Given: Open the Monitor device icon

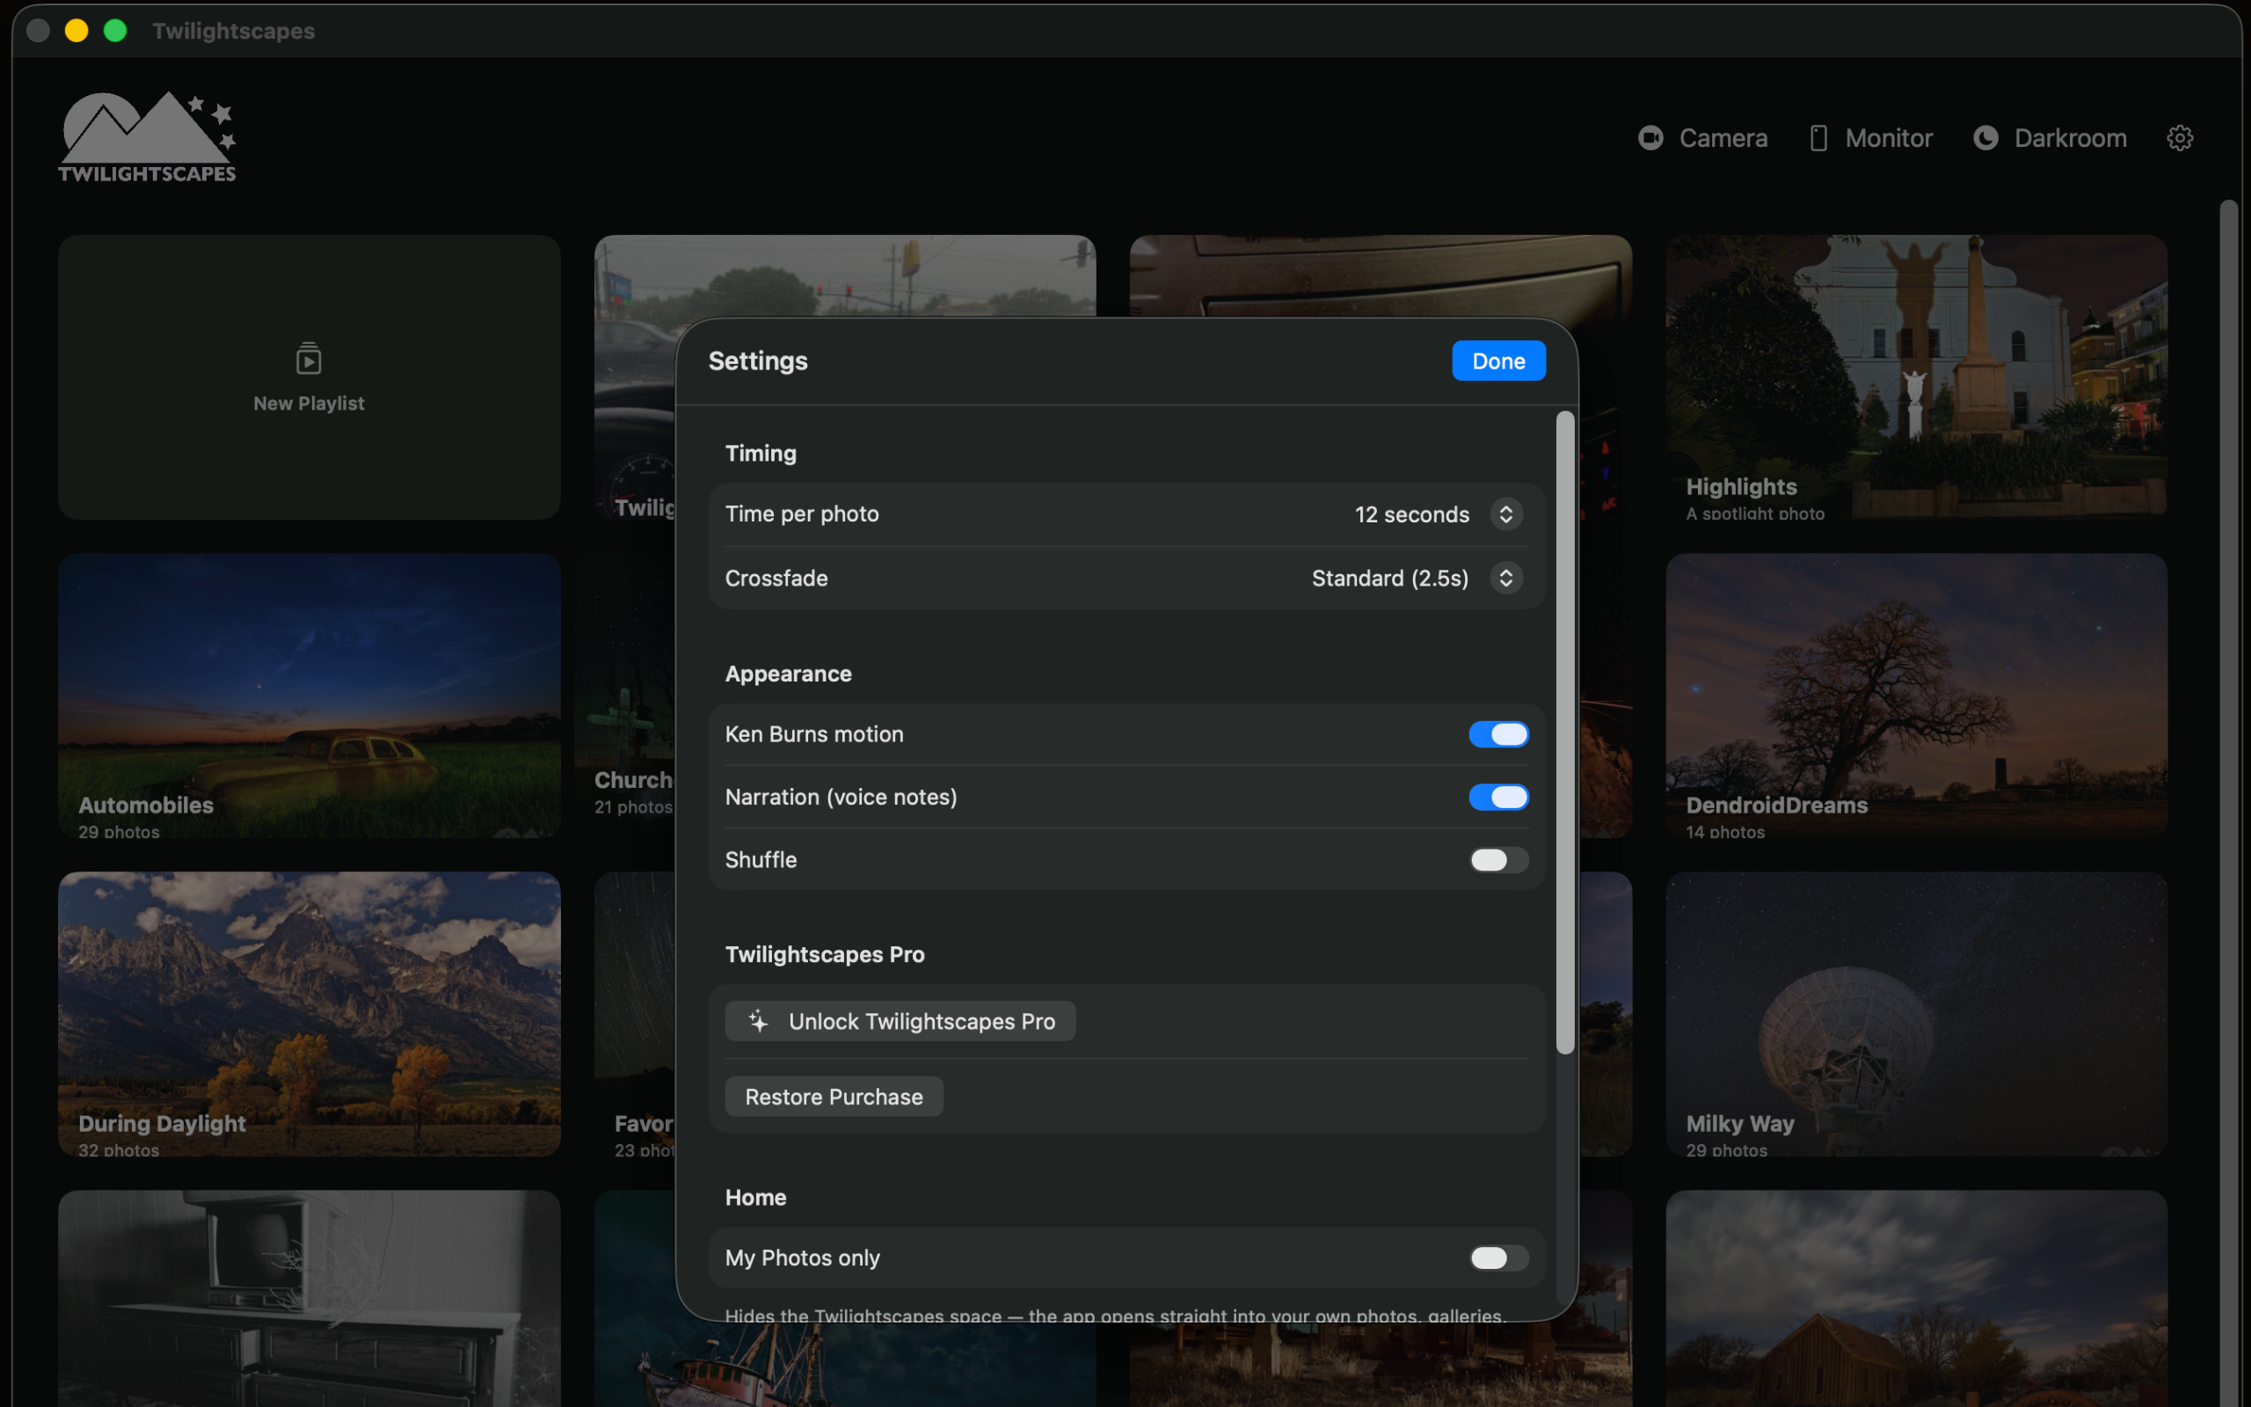Looking at the screenshot, I should 1818,138.
